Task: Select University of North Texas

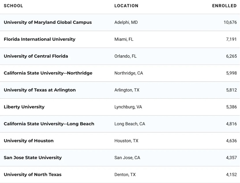Action: pyautogui.click(x=33, y=175)
